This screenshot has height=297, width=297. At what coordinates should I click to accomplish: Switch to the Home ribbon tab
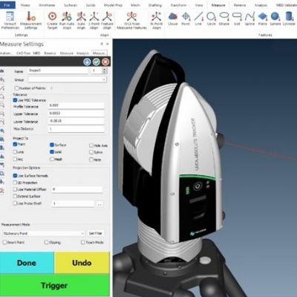[25, 5]
